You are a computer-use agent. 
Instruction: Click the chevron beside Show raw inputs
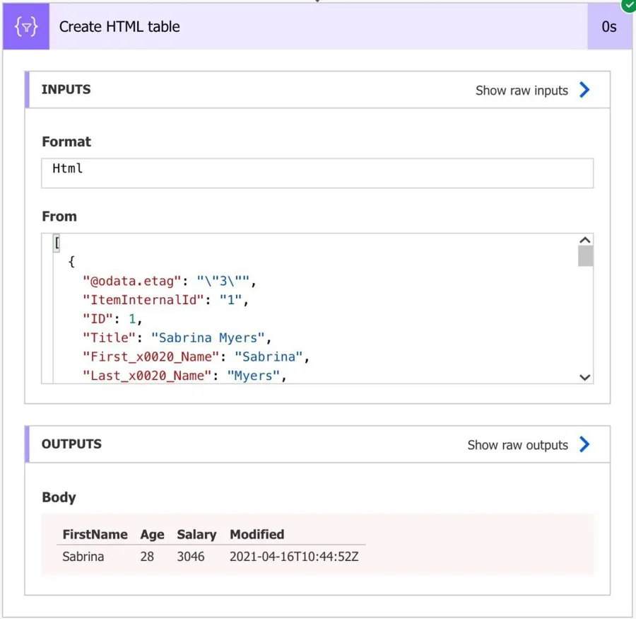click(x=584, y=90)
